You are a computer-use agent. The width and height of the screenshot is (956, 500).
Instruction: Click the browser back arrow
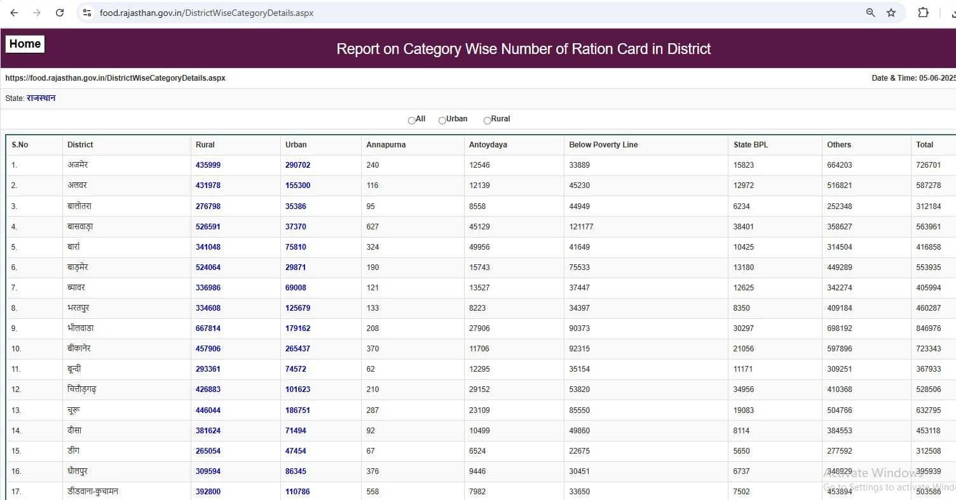click(x=14, y=13)
